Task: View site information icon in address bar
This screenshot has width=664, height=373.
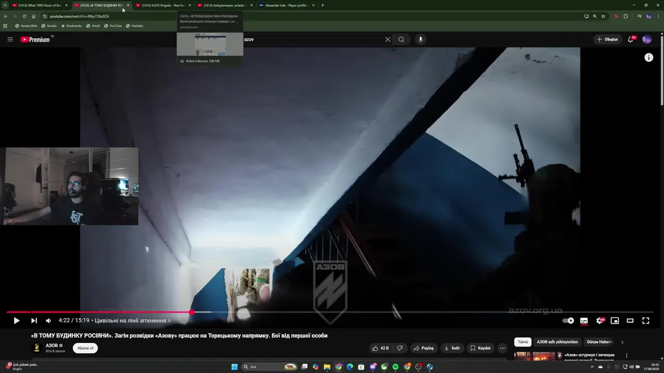Action: (x=45, y=16)
